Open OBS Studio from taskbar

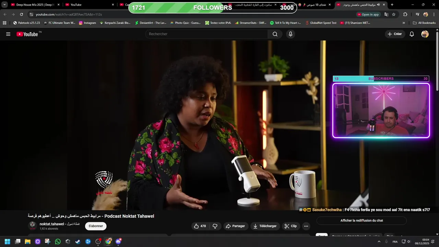click(x=98, y=242)
